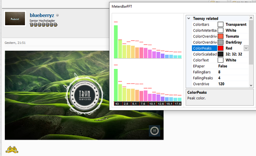
Task: Click the ColorMeterBack White swatch
Action: click(220, 30)
